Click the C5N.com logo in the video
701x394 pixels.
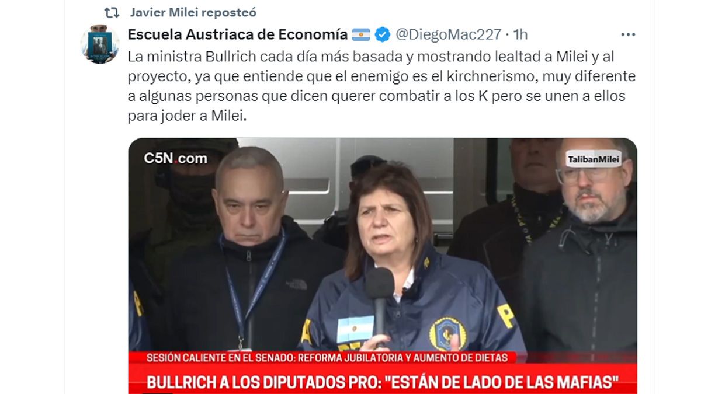pyautogui.click(x=175, y=158)
